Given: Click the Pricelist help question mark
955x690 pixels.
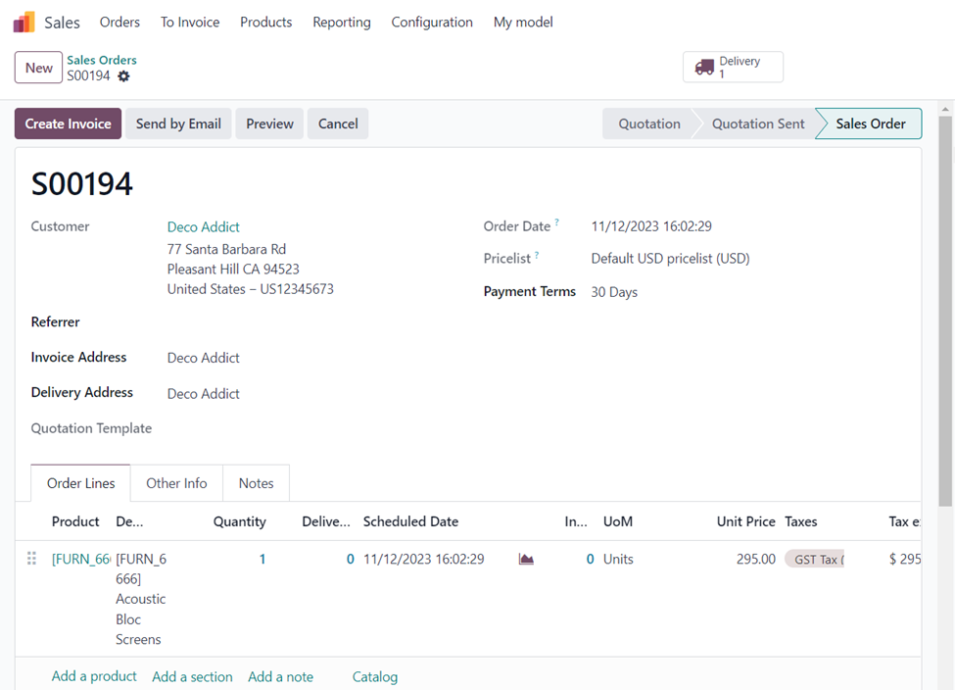Looking at the screenshot, I should (537, 256).
